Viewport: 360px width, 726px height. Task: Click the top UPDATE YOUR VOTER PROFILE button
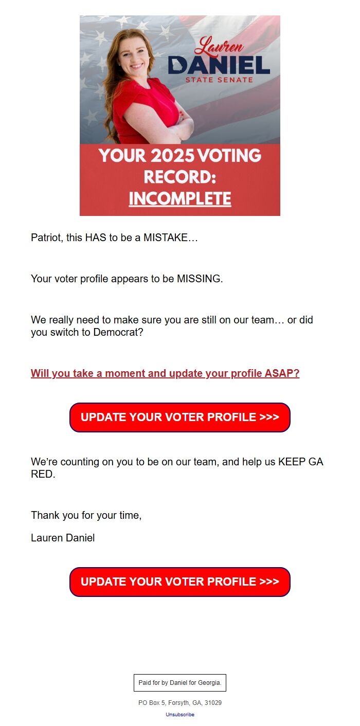(x=179, y=417)
